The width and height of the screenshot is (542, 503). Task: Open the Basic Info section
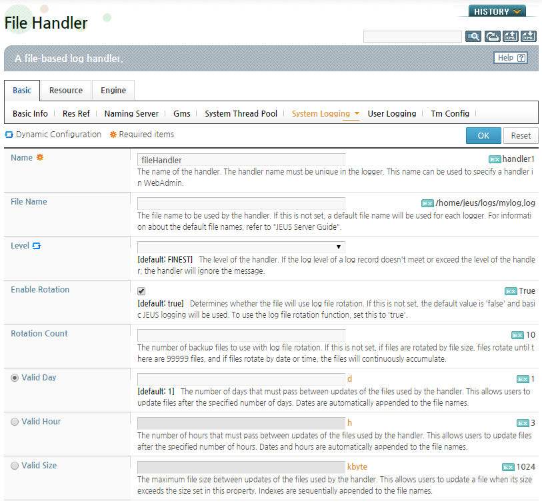coord(31,114)
